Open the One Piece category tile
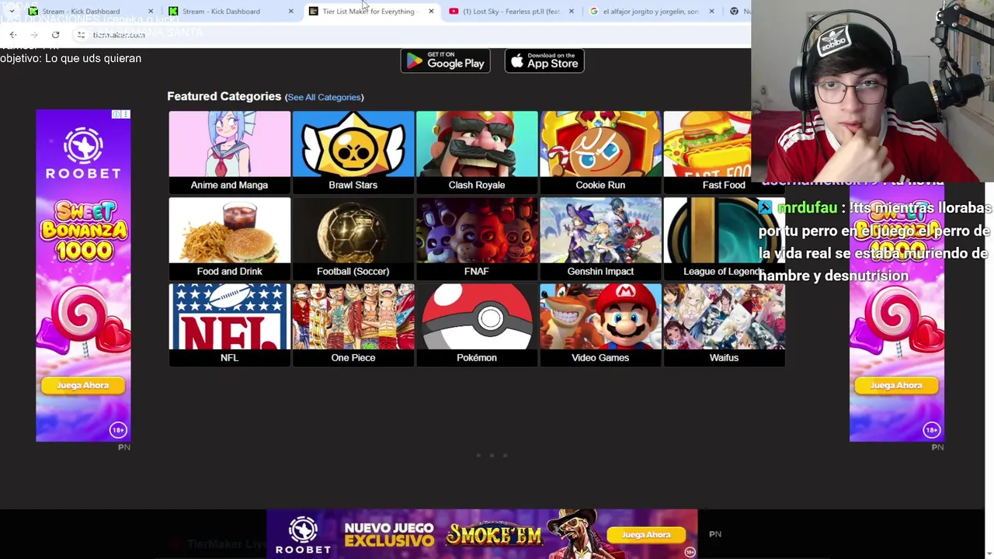This screenshot has width=994, height=559. click(x=353, y=324)
